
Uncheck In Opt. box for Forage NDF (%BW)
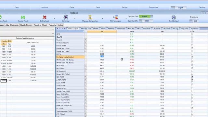(x=192, y=48)
